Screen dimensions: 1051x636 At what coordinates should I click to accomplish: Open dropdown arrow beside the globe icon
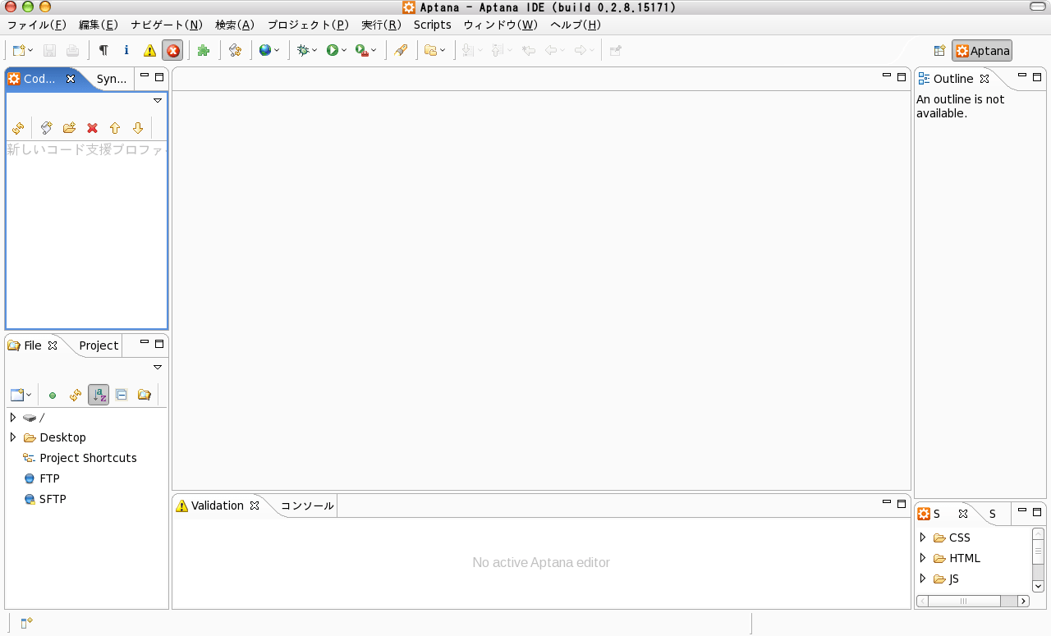pyautogui.click(x=277, y=50)
